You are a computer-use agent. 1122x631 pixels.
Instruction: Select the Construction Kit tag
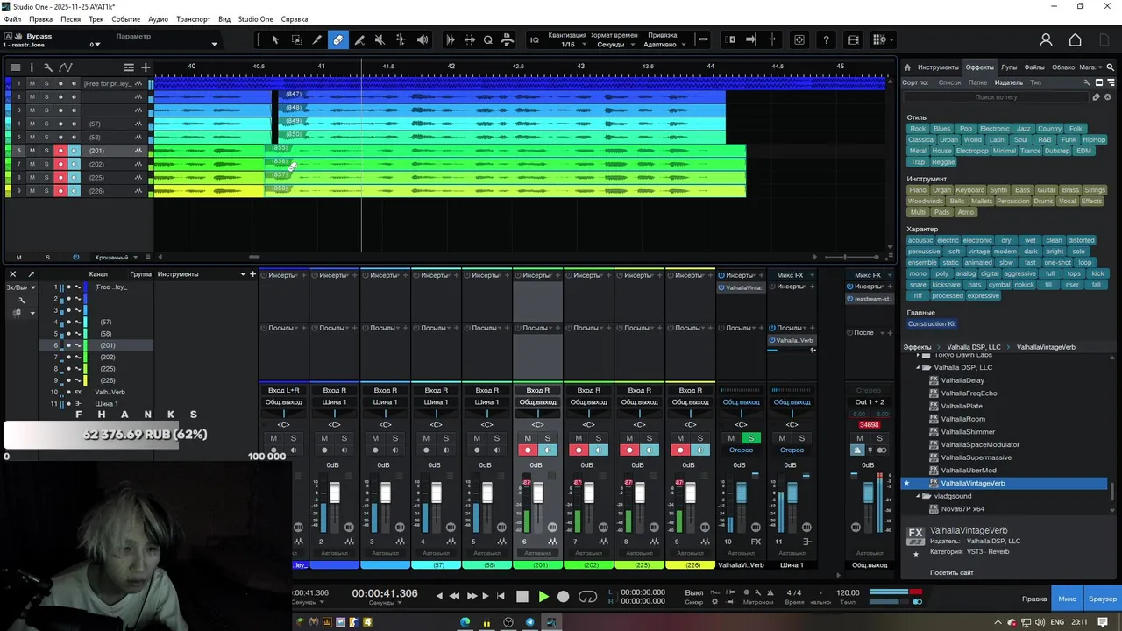click(x=932, y=324)
